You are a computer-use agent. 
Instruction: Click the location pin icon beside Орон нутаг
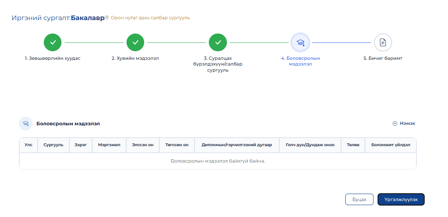(107, 18)
